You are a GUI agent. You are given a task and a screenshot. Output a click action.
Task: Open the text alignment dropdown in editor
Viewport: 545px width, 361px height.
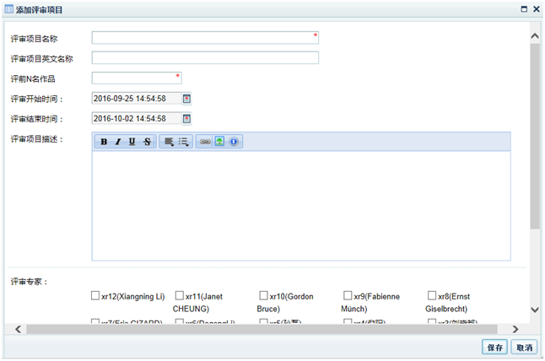tap(169, 142)
